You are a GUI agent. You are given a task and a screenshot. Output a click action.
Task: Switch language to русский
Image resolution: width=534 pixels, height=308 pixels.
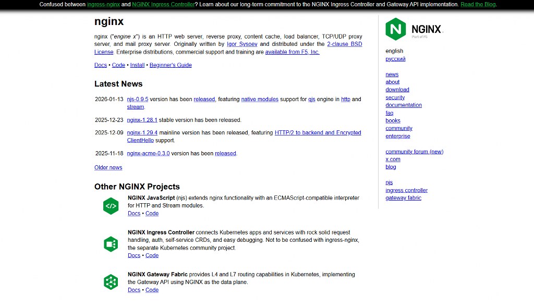click(395, 59)
